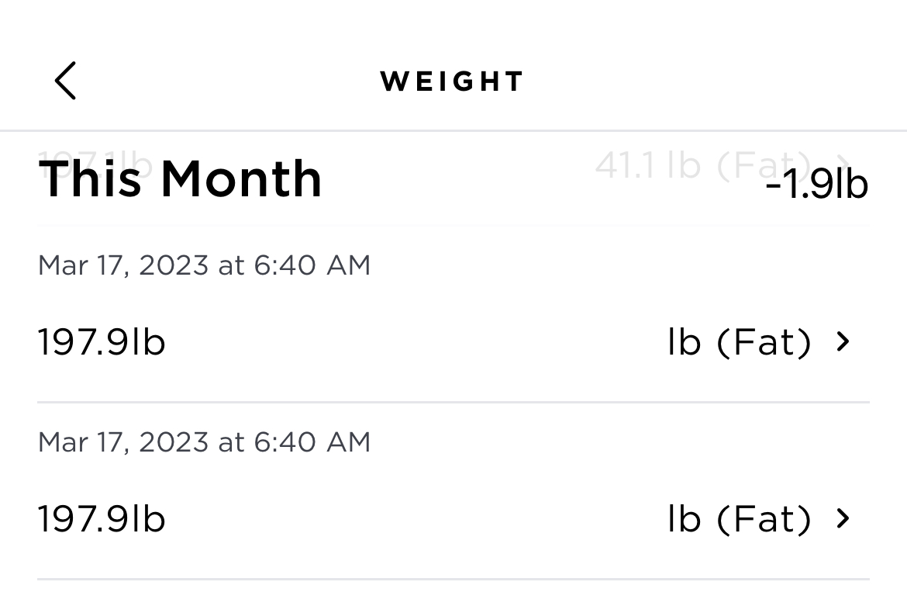Click divider between the two Mar 17 entries
This screenshot has width=907, height=592.
453,402
